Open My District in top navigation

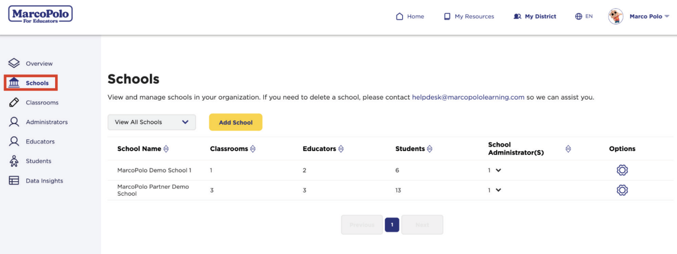click(x=540, y=16)
